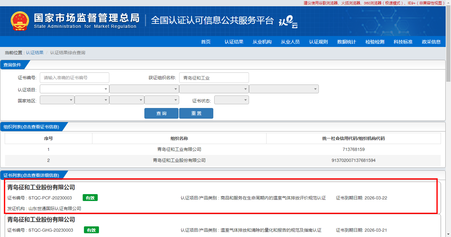This screenshot has width=451, height=237.
Task: Click the 认证结果 breadcrumb link
Action: (x=35, y=53)
